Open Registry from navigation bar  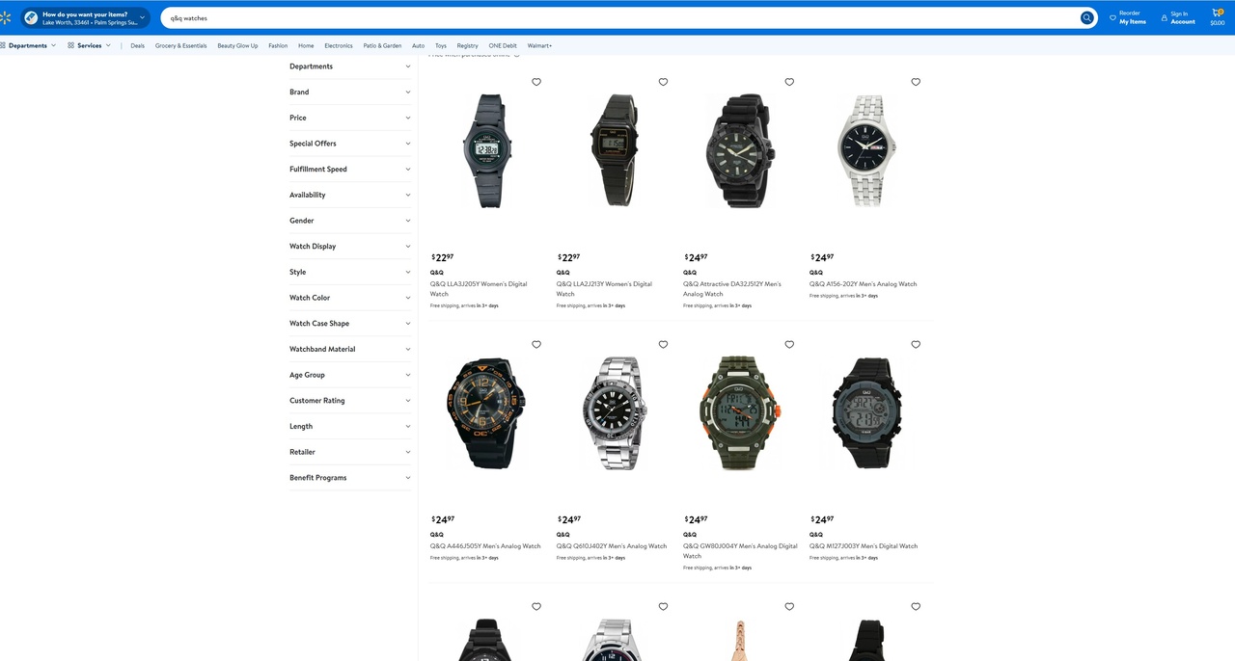(468, 45)
